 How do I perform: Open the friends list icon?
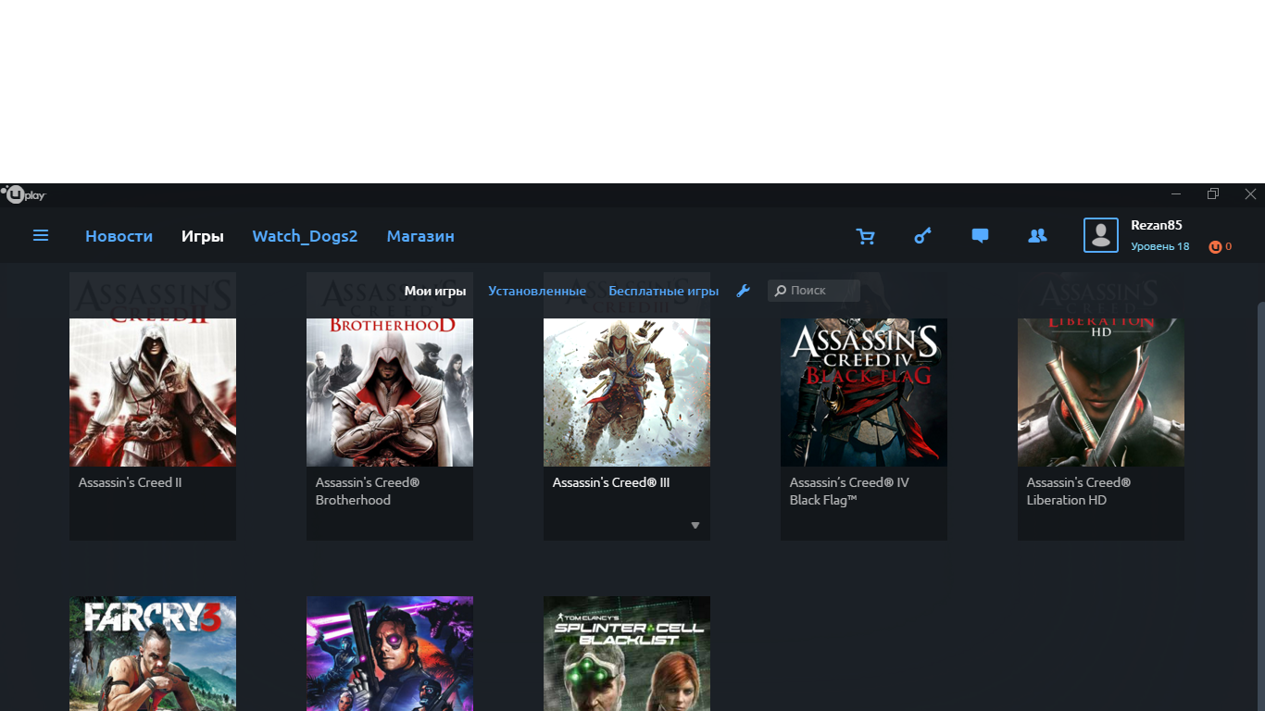tap(1037, 236)
